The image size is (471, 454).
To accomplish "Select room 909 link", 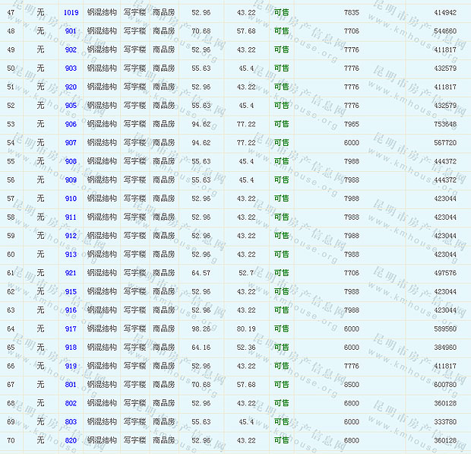I will (x=71, y=180).
